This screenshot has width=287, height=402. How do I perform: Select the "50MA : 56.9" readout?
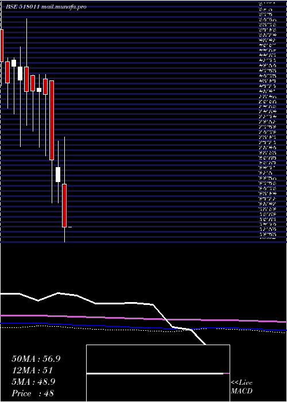tap(36, 359)
